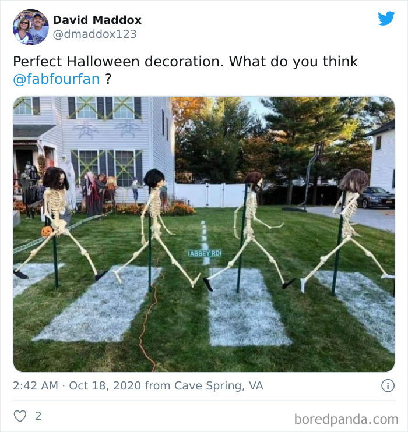Open the skeleton Abbey Road photo
The width and height of the screenshot is (408, 432).
(x=204, y=234)
